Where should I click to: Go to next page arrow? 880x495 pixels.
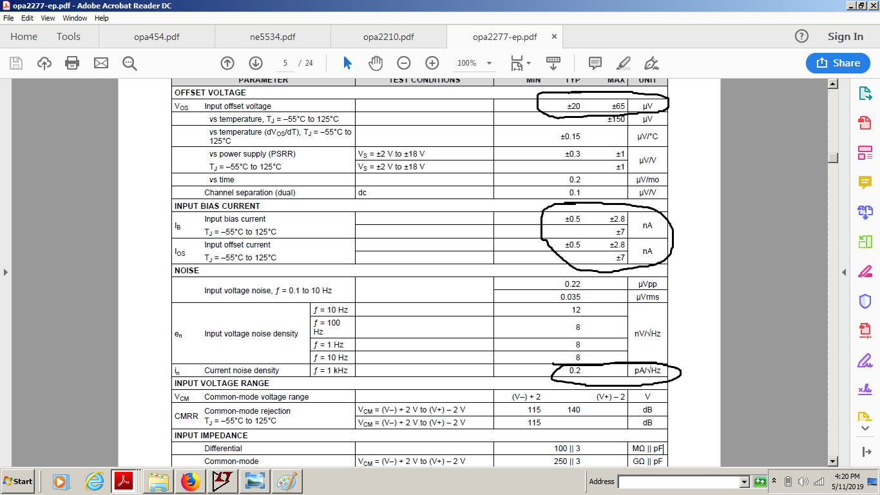point(256,63)
